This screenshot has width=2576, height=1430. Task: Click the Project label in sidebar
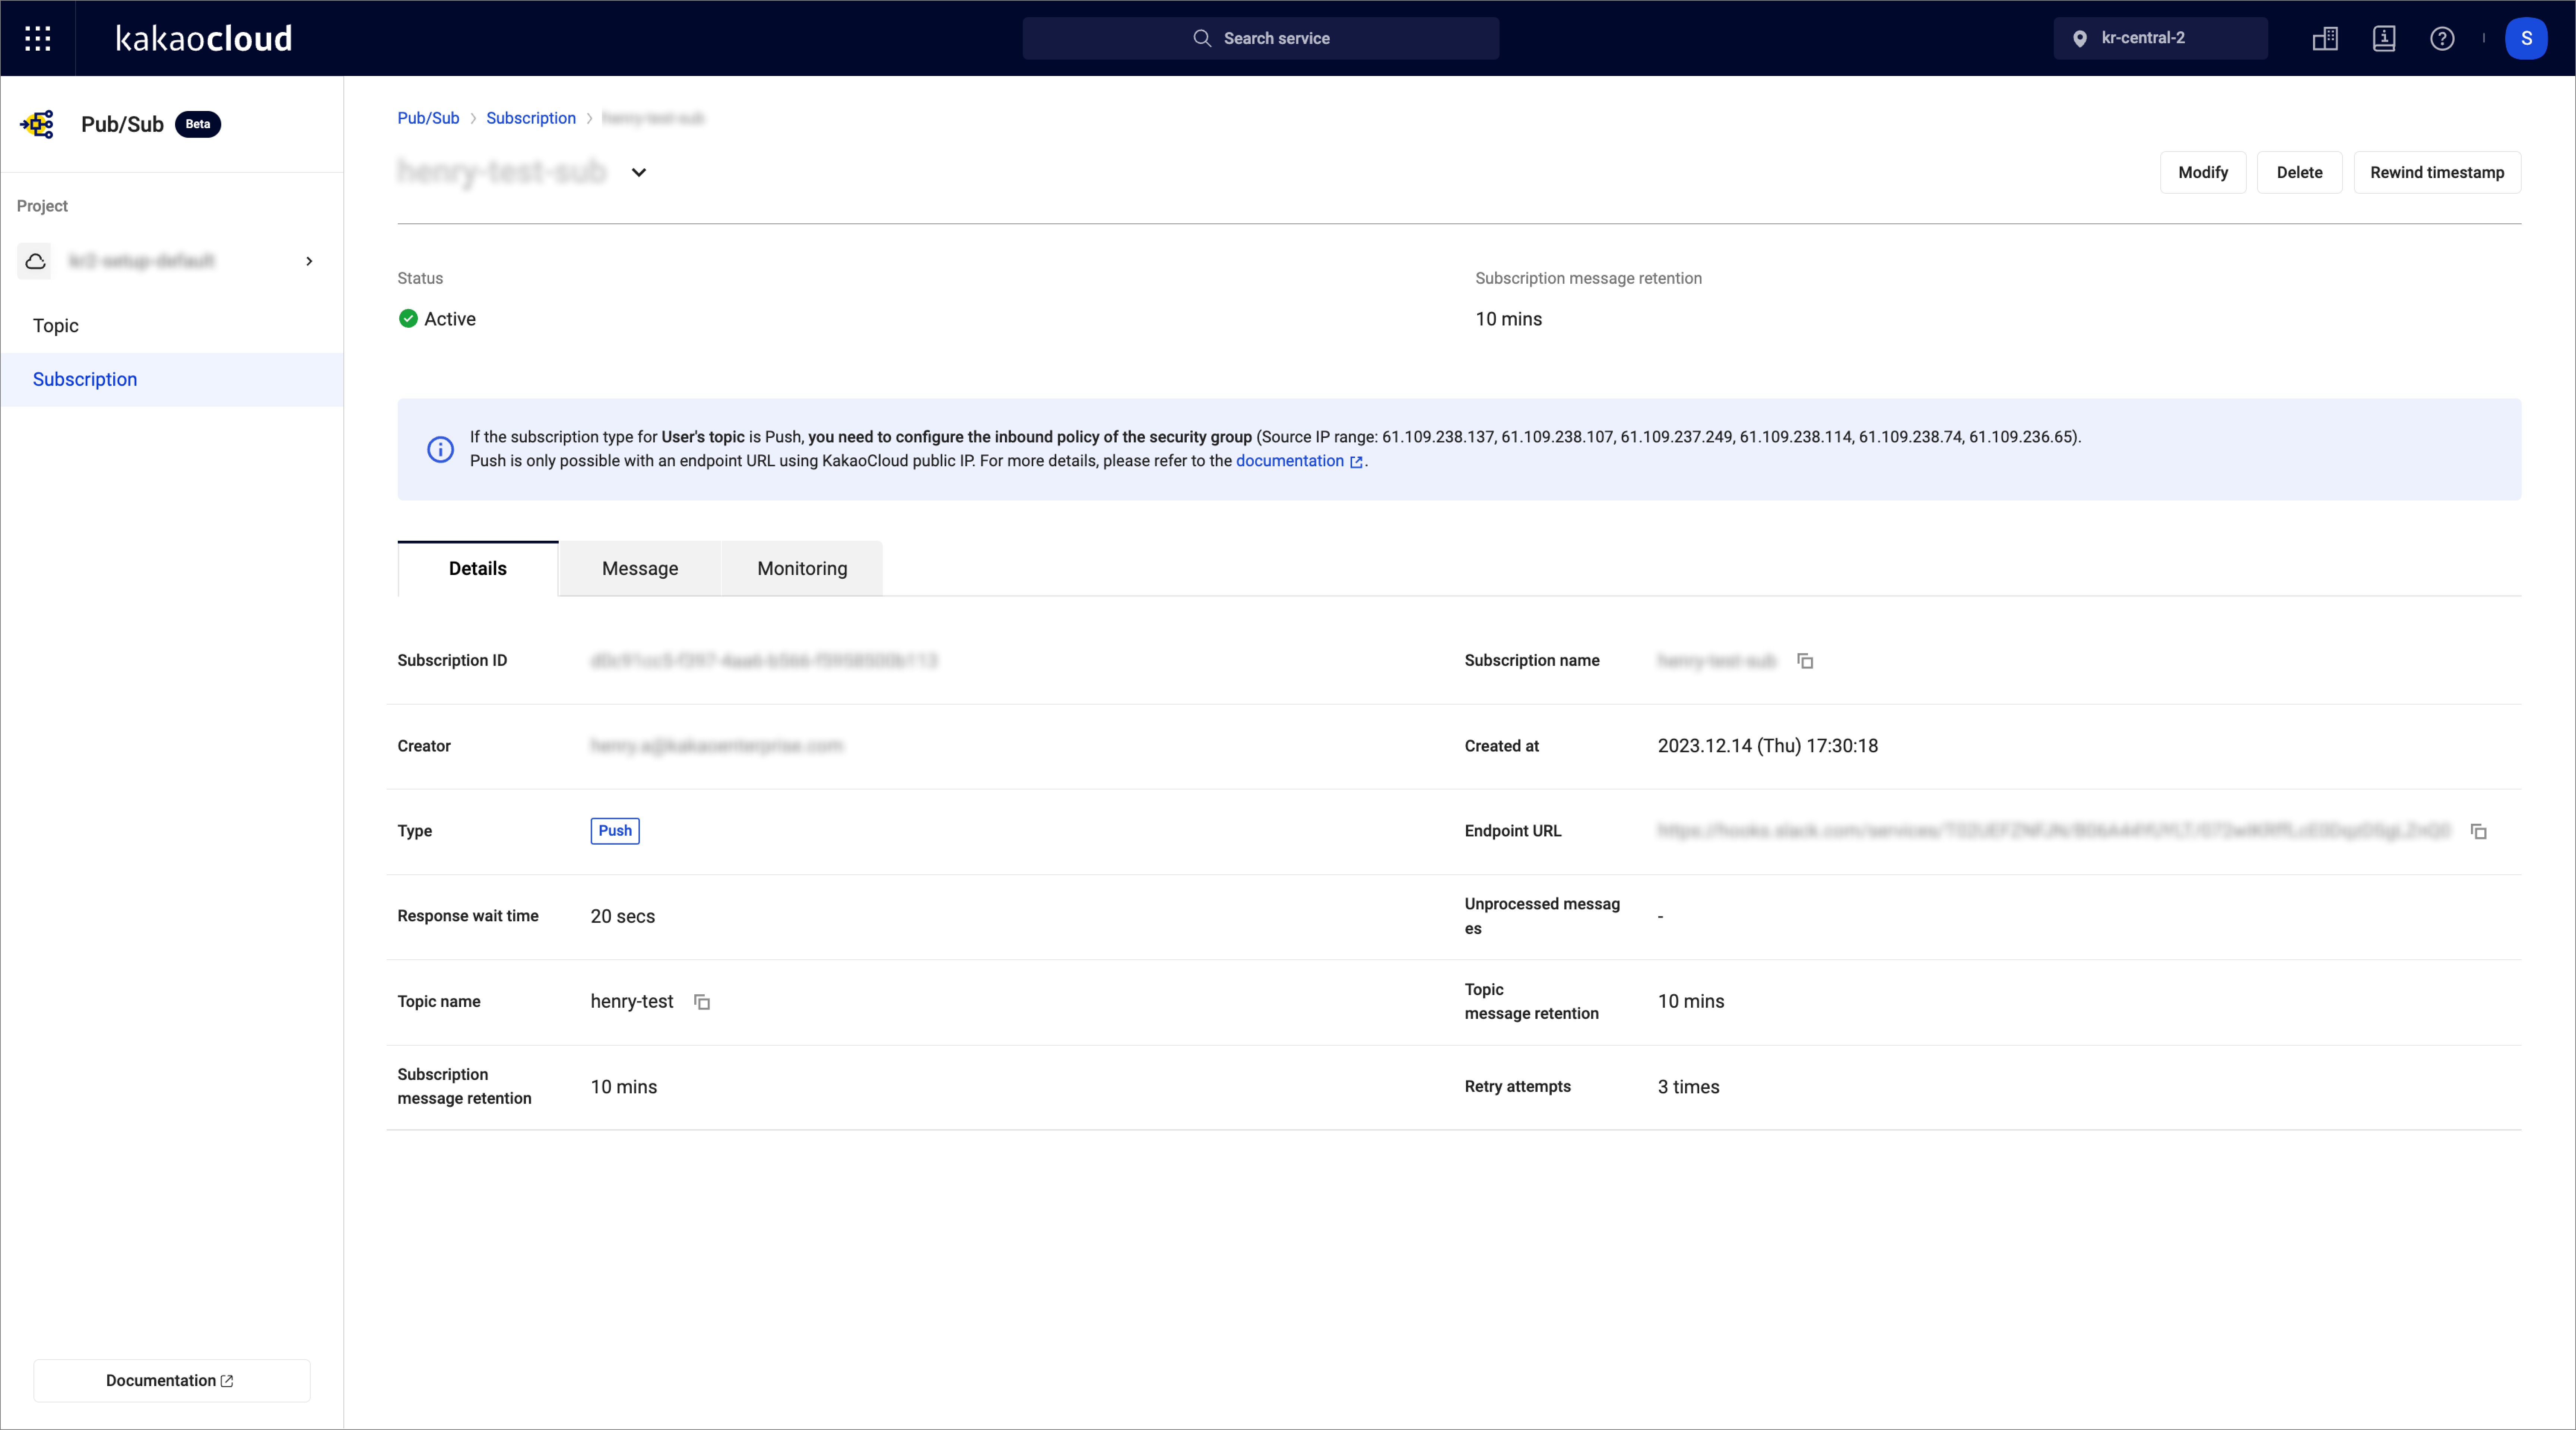[42, 206]
